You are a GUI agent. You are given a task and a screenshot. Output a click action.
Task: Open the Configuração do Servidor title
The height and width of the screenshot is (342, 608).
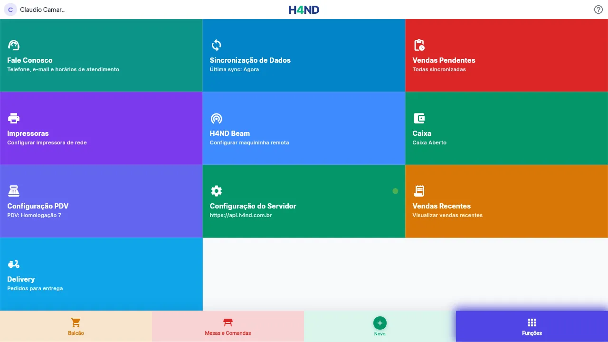[253, 206]
